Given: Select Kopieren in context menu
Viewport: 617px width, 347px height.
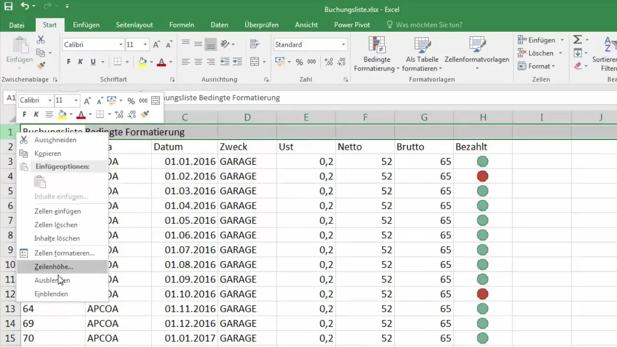Looking at the screenshot, I should (x=62, y=153).
